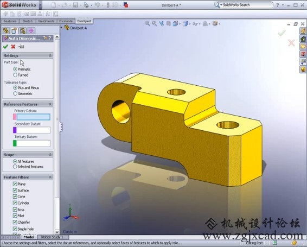Uncheck the Cylinder feature filter
307x247 pixels.
[x=15, y=203]
